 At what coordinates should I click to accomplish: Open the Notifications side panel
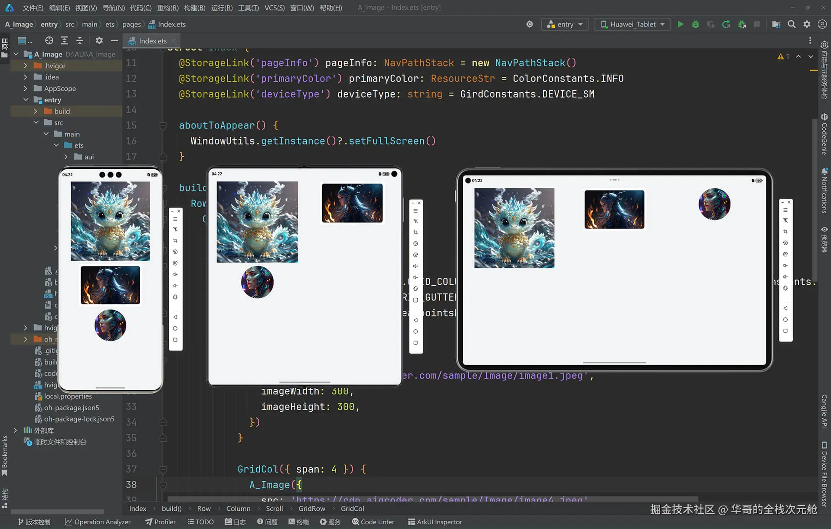[824, 190]
